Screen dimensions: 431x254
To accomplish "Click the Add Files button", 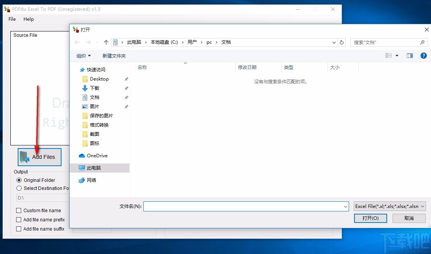I will (39, 157).
